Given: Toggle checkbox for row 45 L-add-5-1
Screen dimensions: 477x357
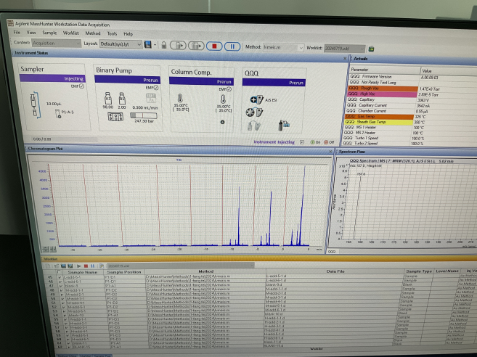Looking at the screenshot, I should point(60,277).
